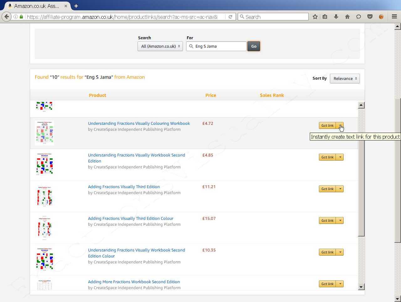Open Understanding Fractions Visually Colouring Workbook link
Screen dimensions: 401x302
click(x=139, y=123)
